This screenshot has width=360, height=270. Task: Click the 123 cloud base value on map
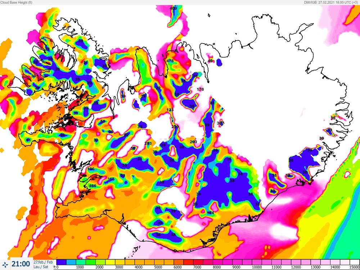[x=170, y=110]
